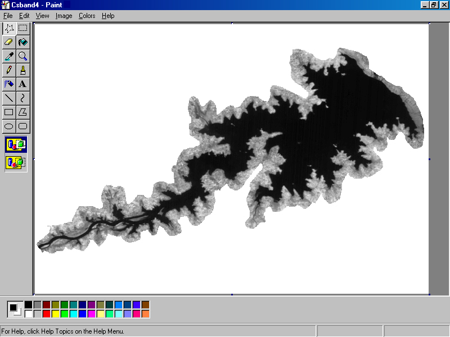The image size is (450, 337).
Task: Enable the opaque selection option
Action: click(x=16, y=144)
